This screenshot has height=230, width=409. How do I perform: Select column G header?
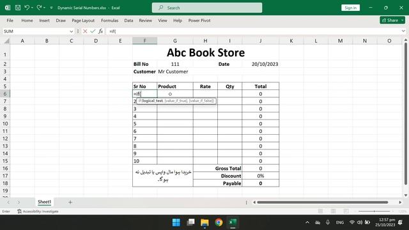(175, 41)
